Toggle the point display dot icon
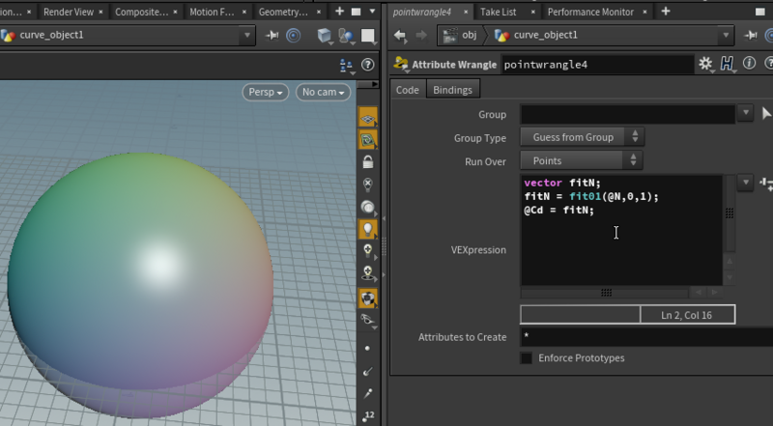Screen dimensions: 773x426 368,348
